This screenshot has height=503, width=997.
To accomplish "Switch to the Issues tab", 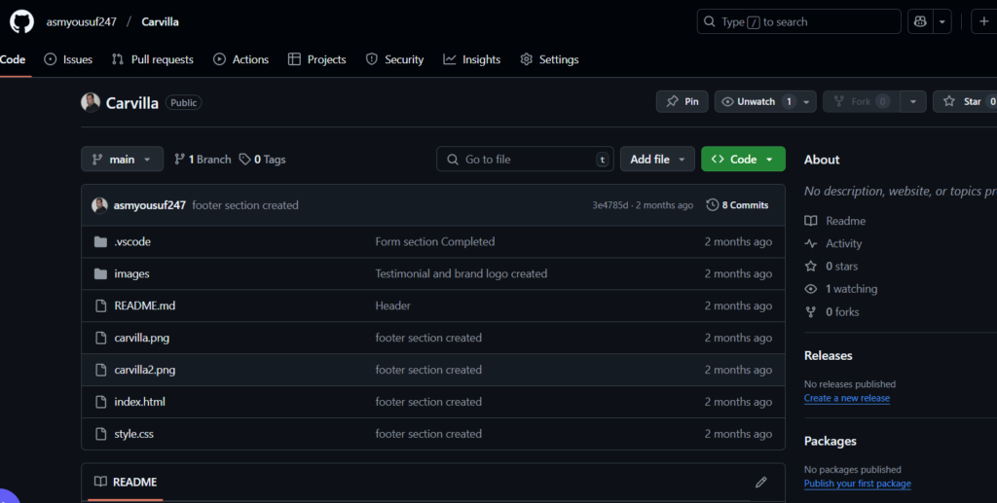I will point(68,59).
